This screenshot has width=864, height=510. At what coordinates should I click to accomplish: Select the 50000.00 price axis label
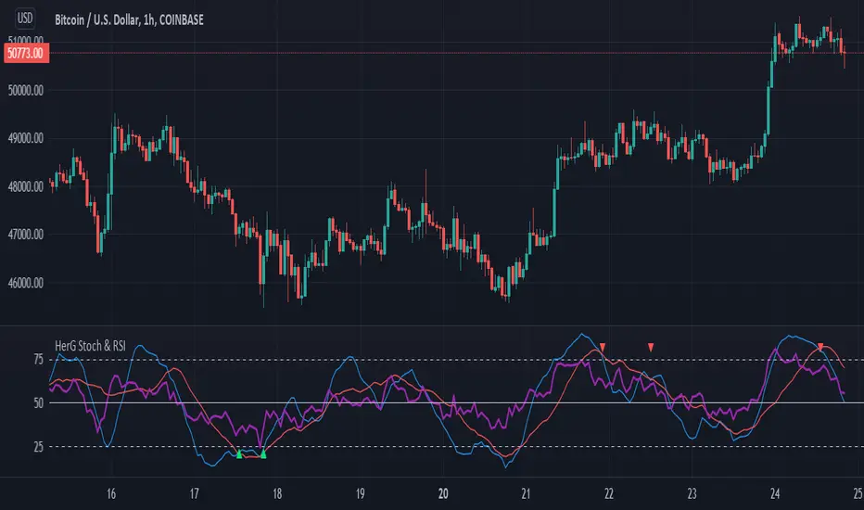point(25,91)
